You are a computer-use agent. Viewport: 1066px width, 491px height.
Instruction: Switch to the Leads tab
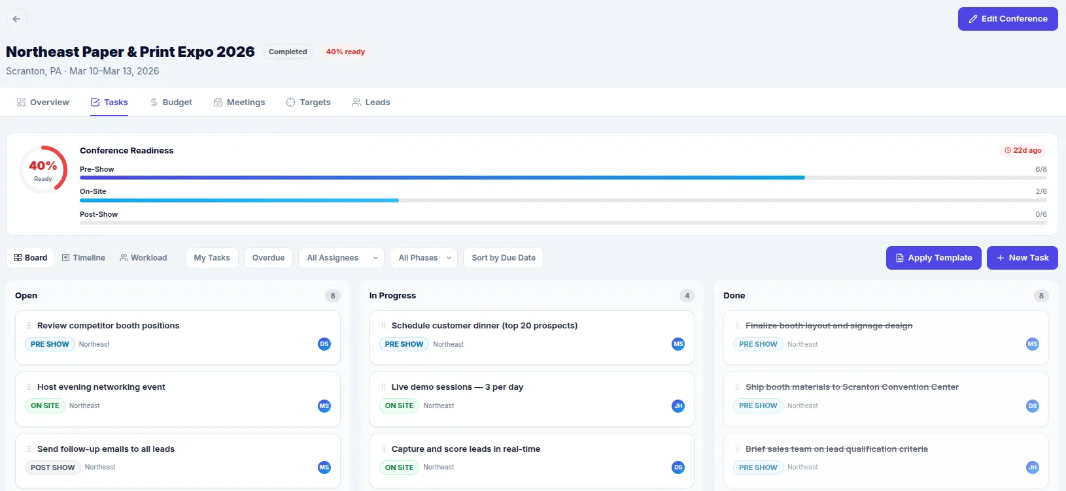pos(371,103)
